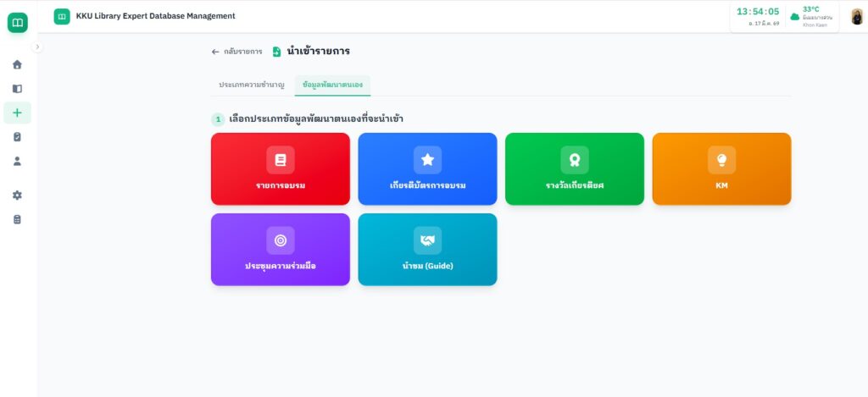Open the user avatar photo at top-right
This screenshot has height=397, width=868.
(x=856, y=16)
